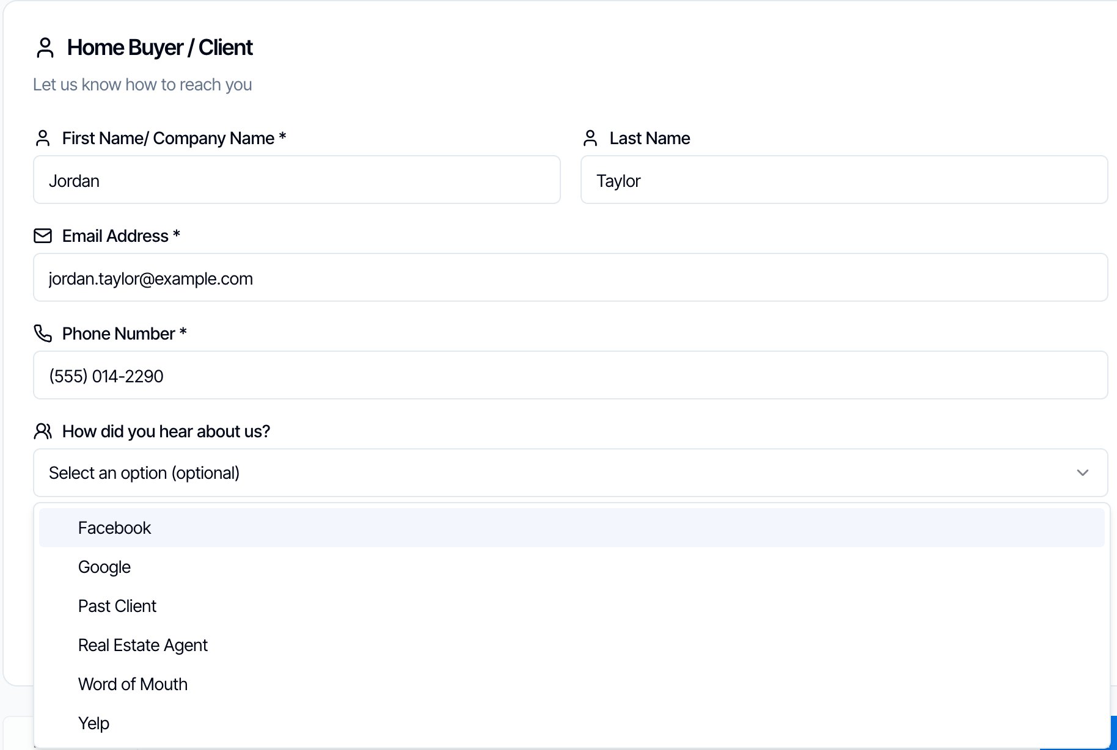Click the user icon next to Last Name label

point(590,138)
